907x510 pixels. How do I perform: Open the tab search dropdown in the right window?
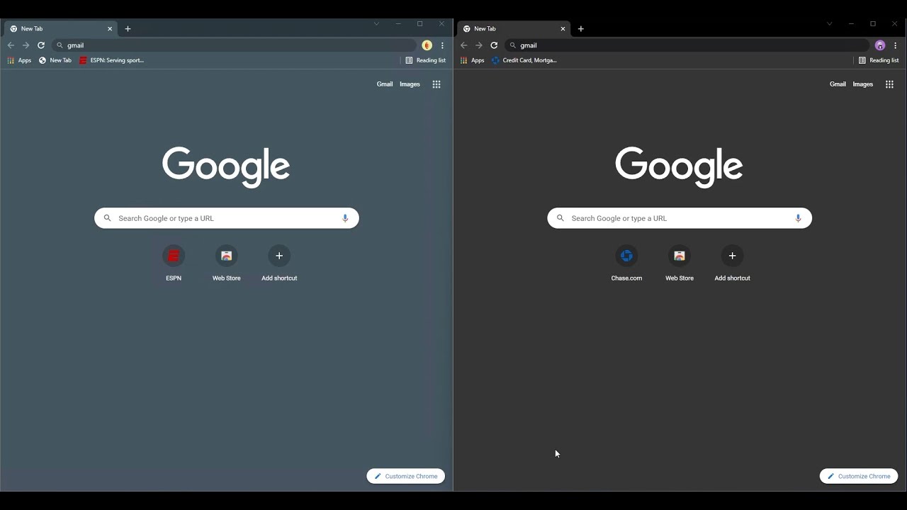[x=829, y=23]
